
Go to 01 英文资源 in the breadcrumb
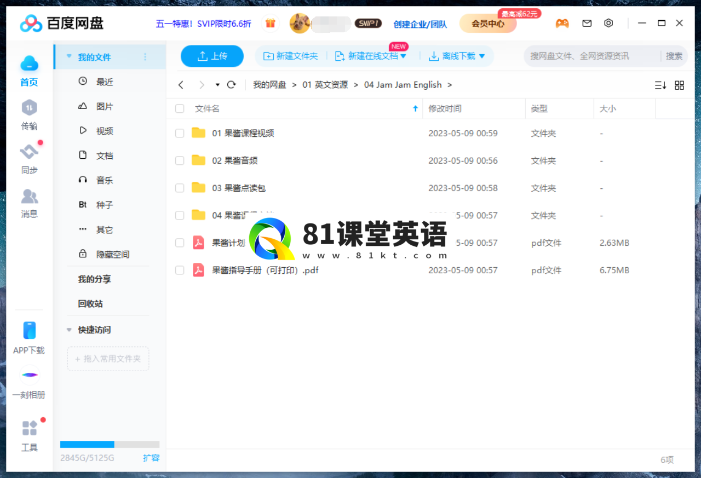(x=325, y=85)
